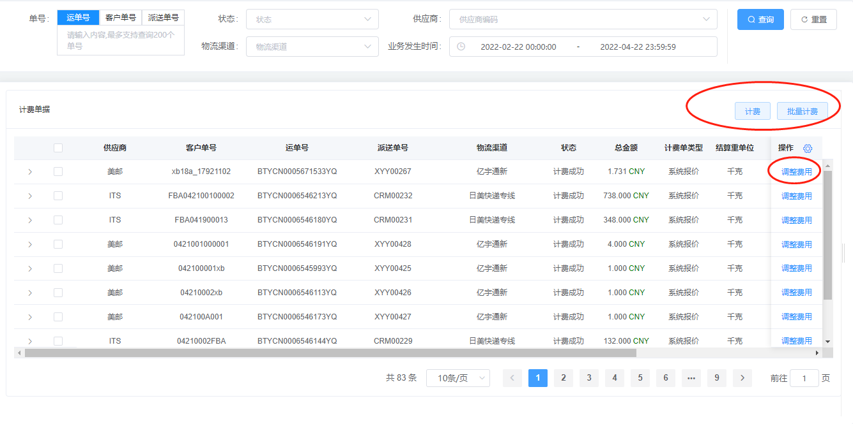853x424 pixels.
Task: Click amount 738.000 CNY cell
Action: click(x=626, y=196)
